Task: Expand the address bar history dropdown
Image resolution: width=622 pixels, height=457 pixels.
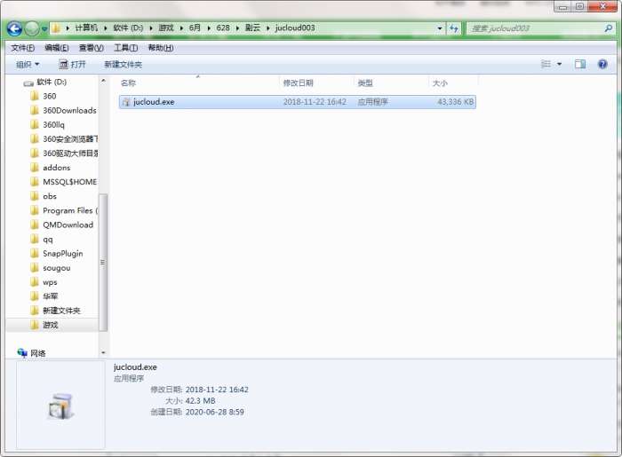Action: pyautogui.click(x=440, y=28)
